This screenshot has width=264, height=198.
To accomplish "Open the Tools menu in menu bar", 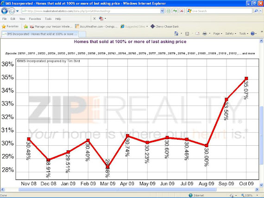I will (x=48, y=19).
